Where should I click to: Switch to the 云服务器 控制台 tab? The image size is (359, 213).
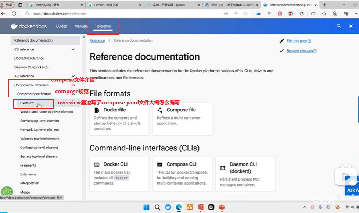[173, 5]
